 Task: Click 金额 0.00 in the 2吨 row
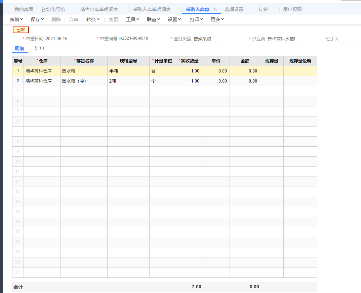point(245,81)
